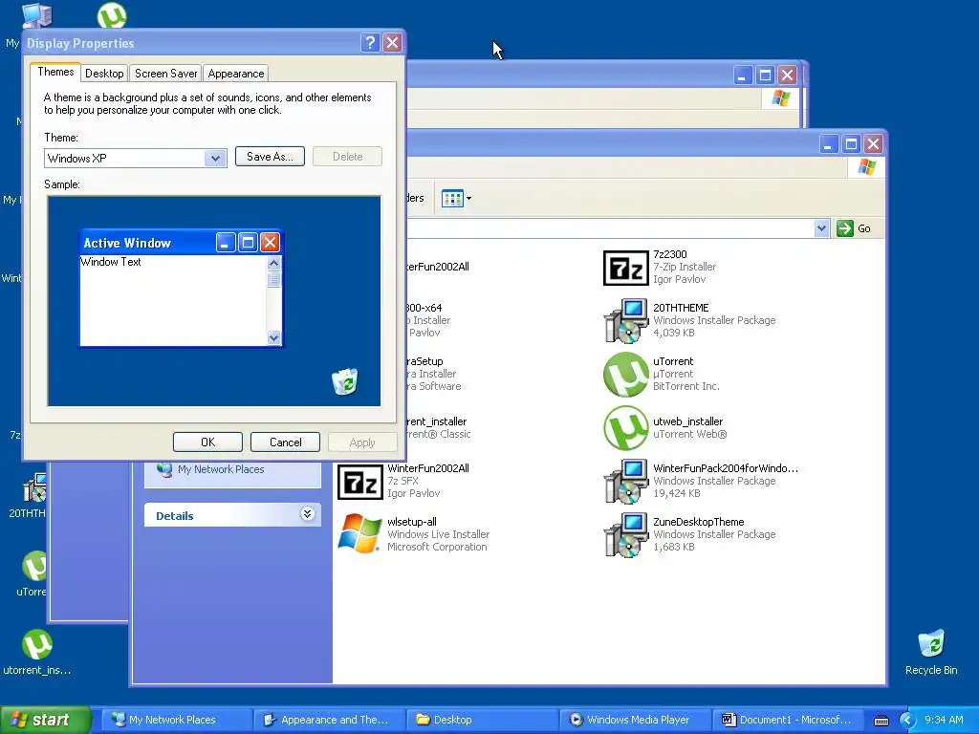979x734 pixels.
Task: Click the Start button
Action: 45,720
